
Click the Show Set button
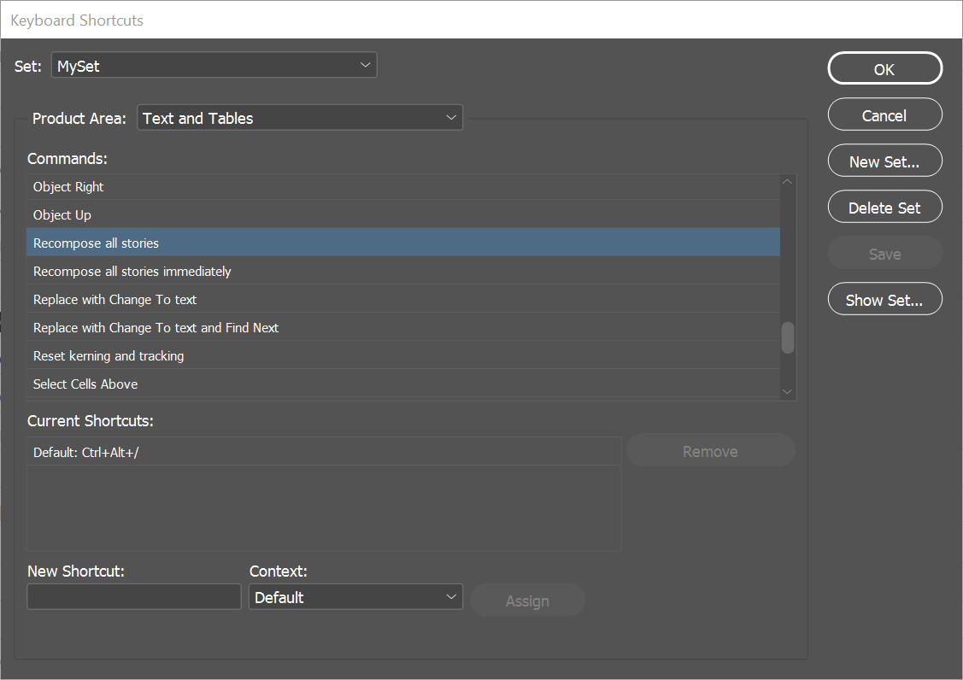tap(884, 300)
